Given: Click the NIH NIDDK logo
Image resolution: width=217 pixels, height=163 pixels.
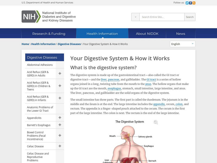Looking at the screenshot, I should 48,17.
